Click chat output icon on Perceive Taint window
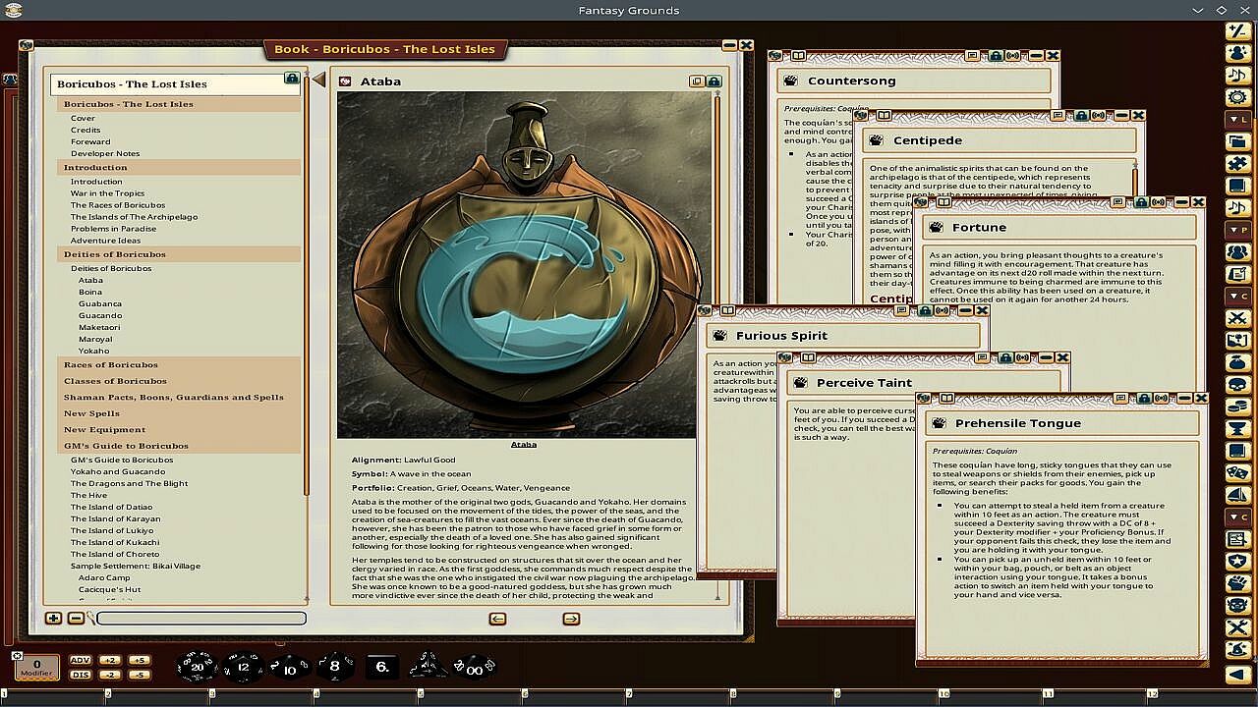The width and height of the screenshot is (1258, 707). tap(983, 358)
